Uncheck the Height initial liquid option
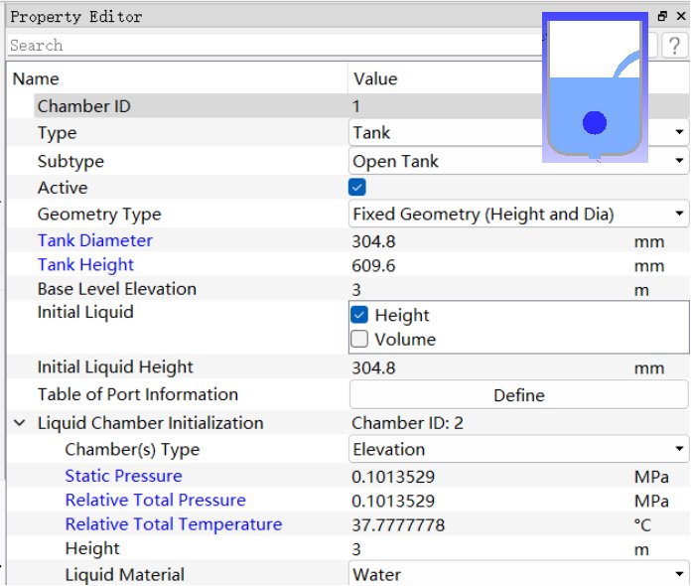691x586 pixels. (360, 315)
